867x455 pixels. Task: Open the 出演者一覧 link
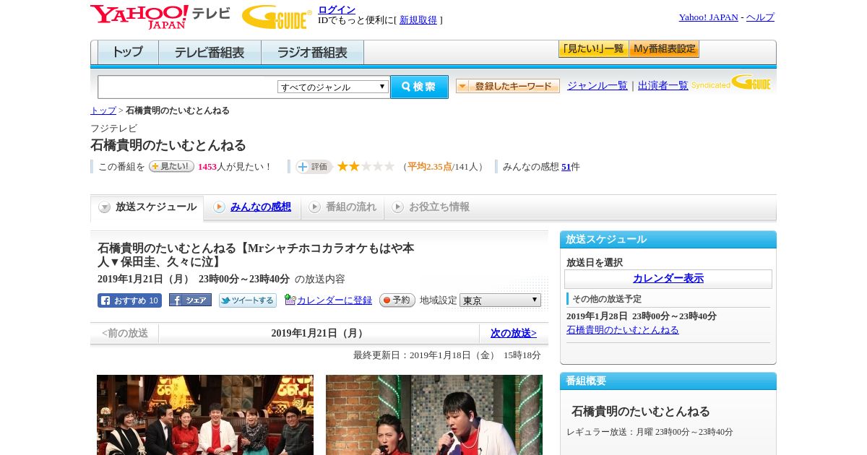click(663, 85)
